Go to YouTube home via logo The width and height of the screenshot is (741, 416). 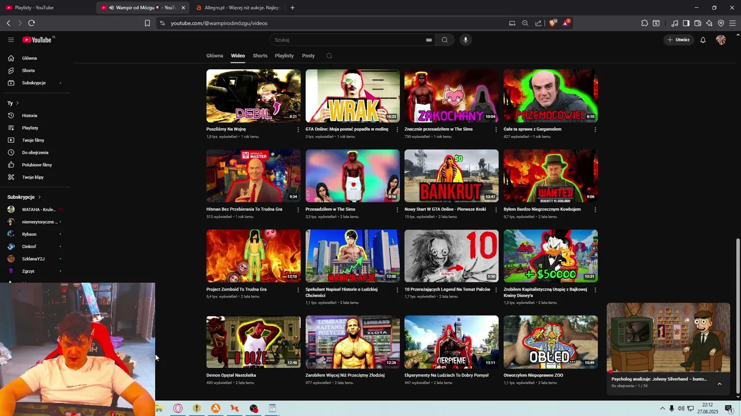click(38, 40)
